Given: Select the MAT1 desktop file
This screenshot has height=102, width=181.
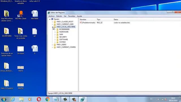Looking at the screenshot, I should (x=21, y=69).
